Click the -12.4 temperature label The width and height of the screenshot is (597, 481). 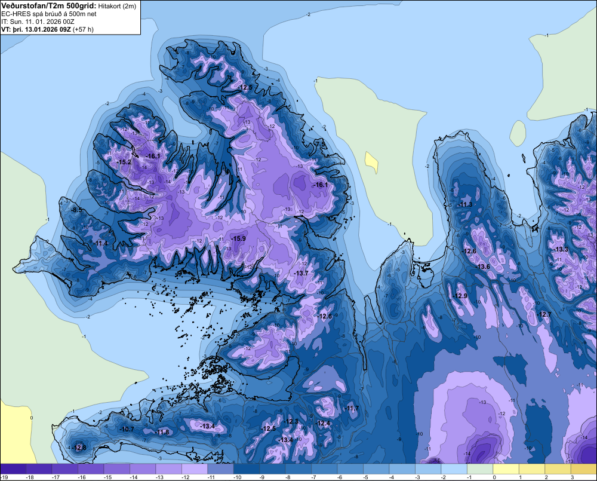(x=323, y=424)
